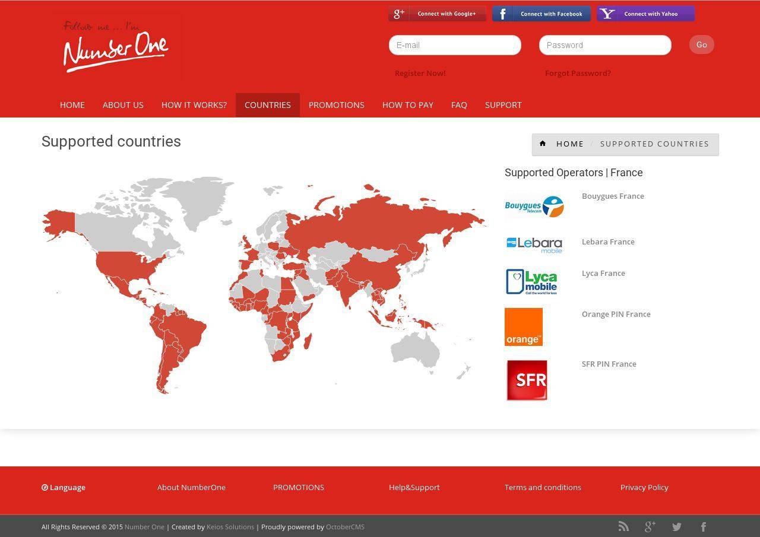
Task: Open the PROMOTIONS menu item
Action: (x=337, y=105)
